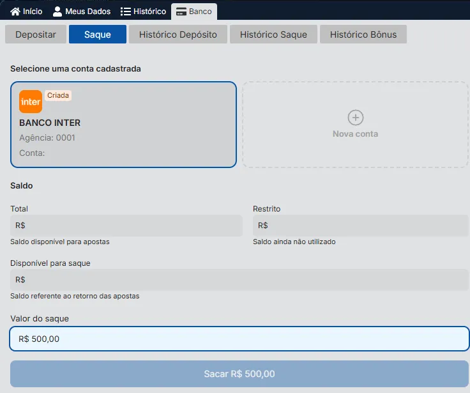Select the BANCO INTER account name
This screenshot has width=470, height=393.
50,123
